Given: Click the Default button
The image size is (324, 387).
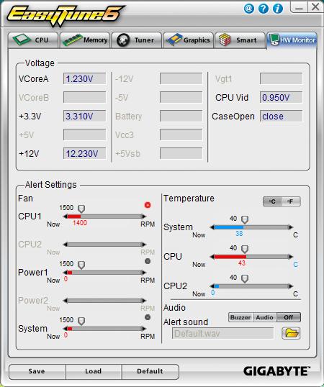Looking at the screenshot, I should click(x=150, y=371).
